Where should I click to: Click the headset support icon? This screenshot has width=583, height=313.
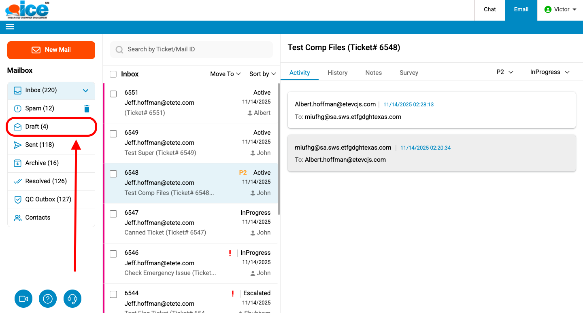click(72, 299)
